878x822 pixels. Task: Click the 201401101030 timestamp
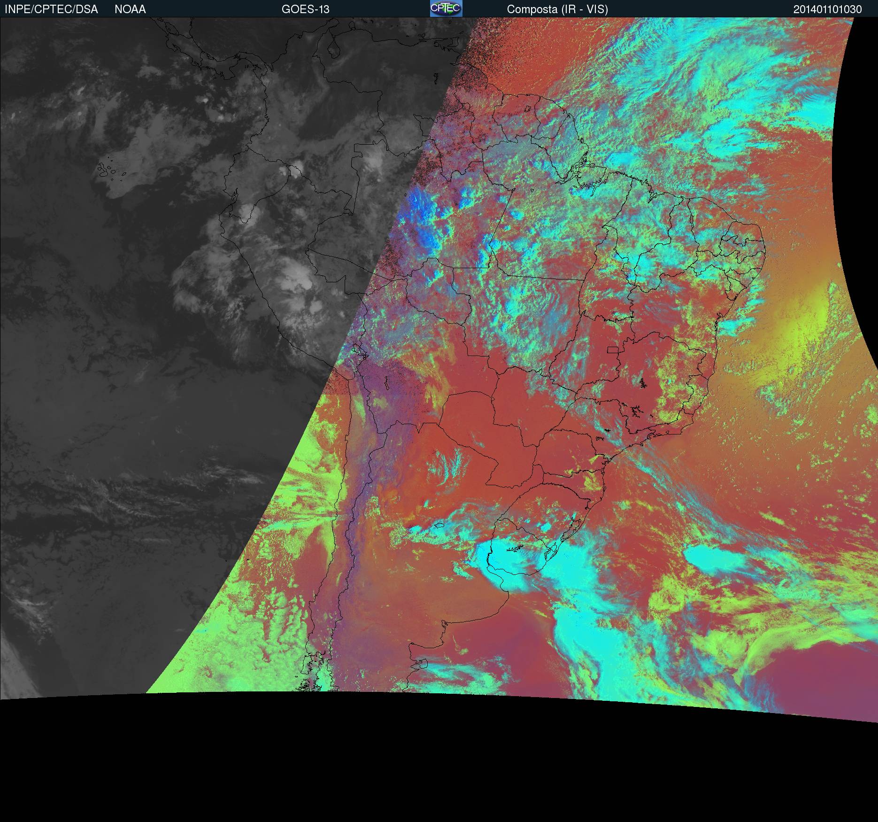click(828, 9)
